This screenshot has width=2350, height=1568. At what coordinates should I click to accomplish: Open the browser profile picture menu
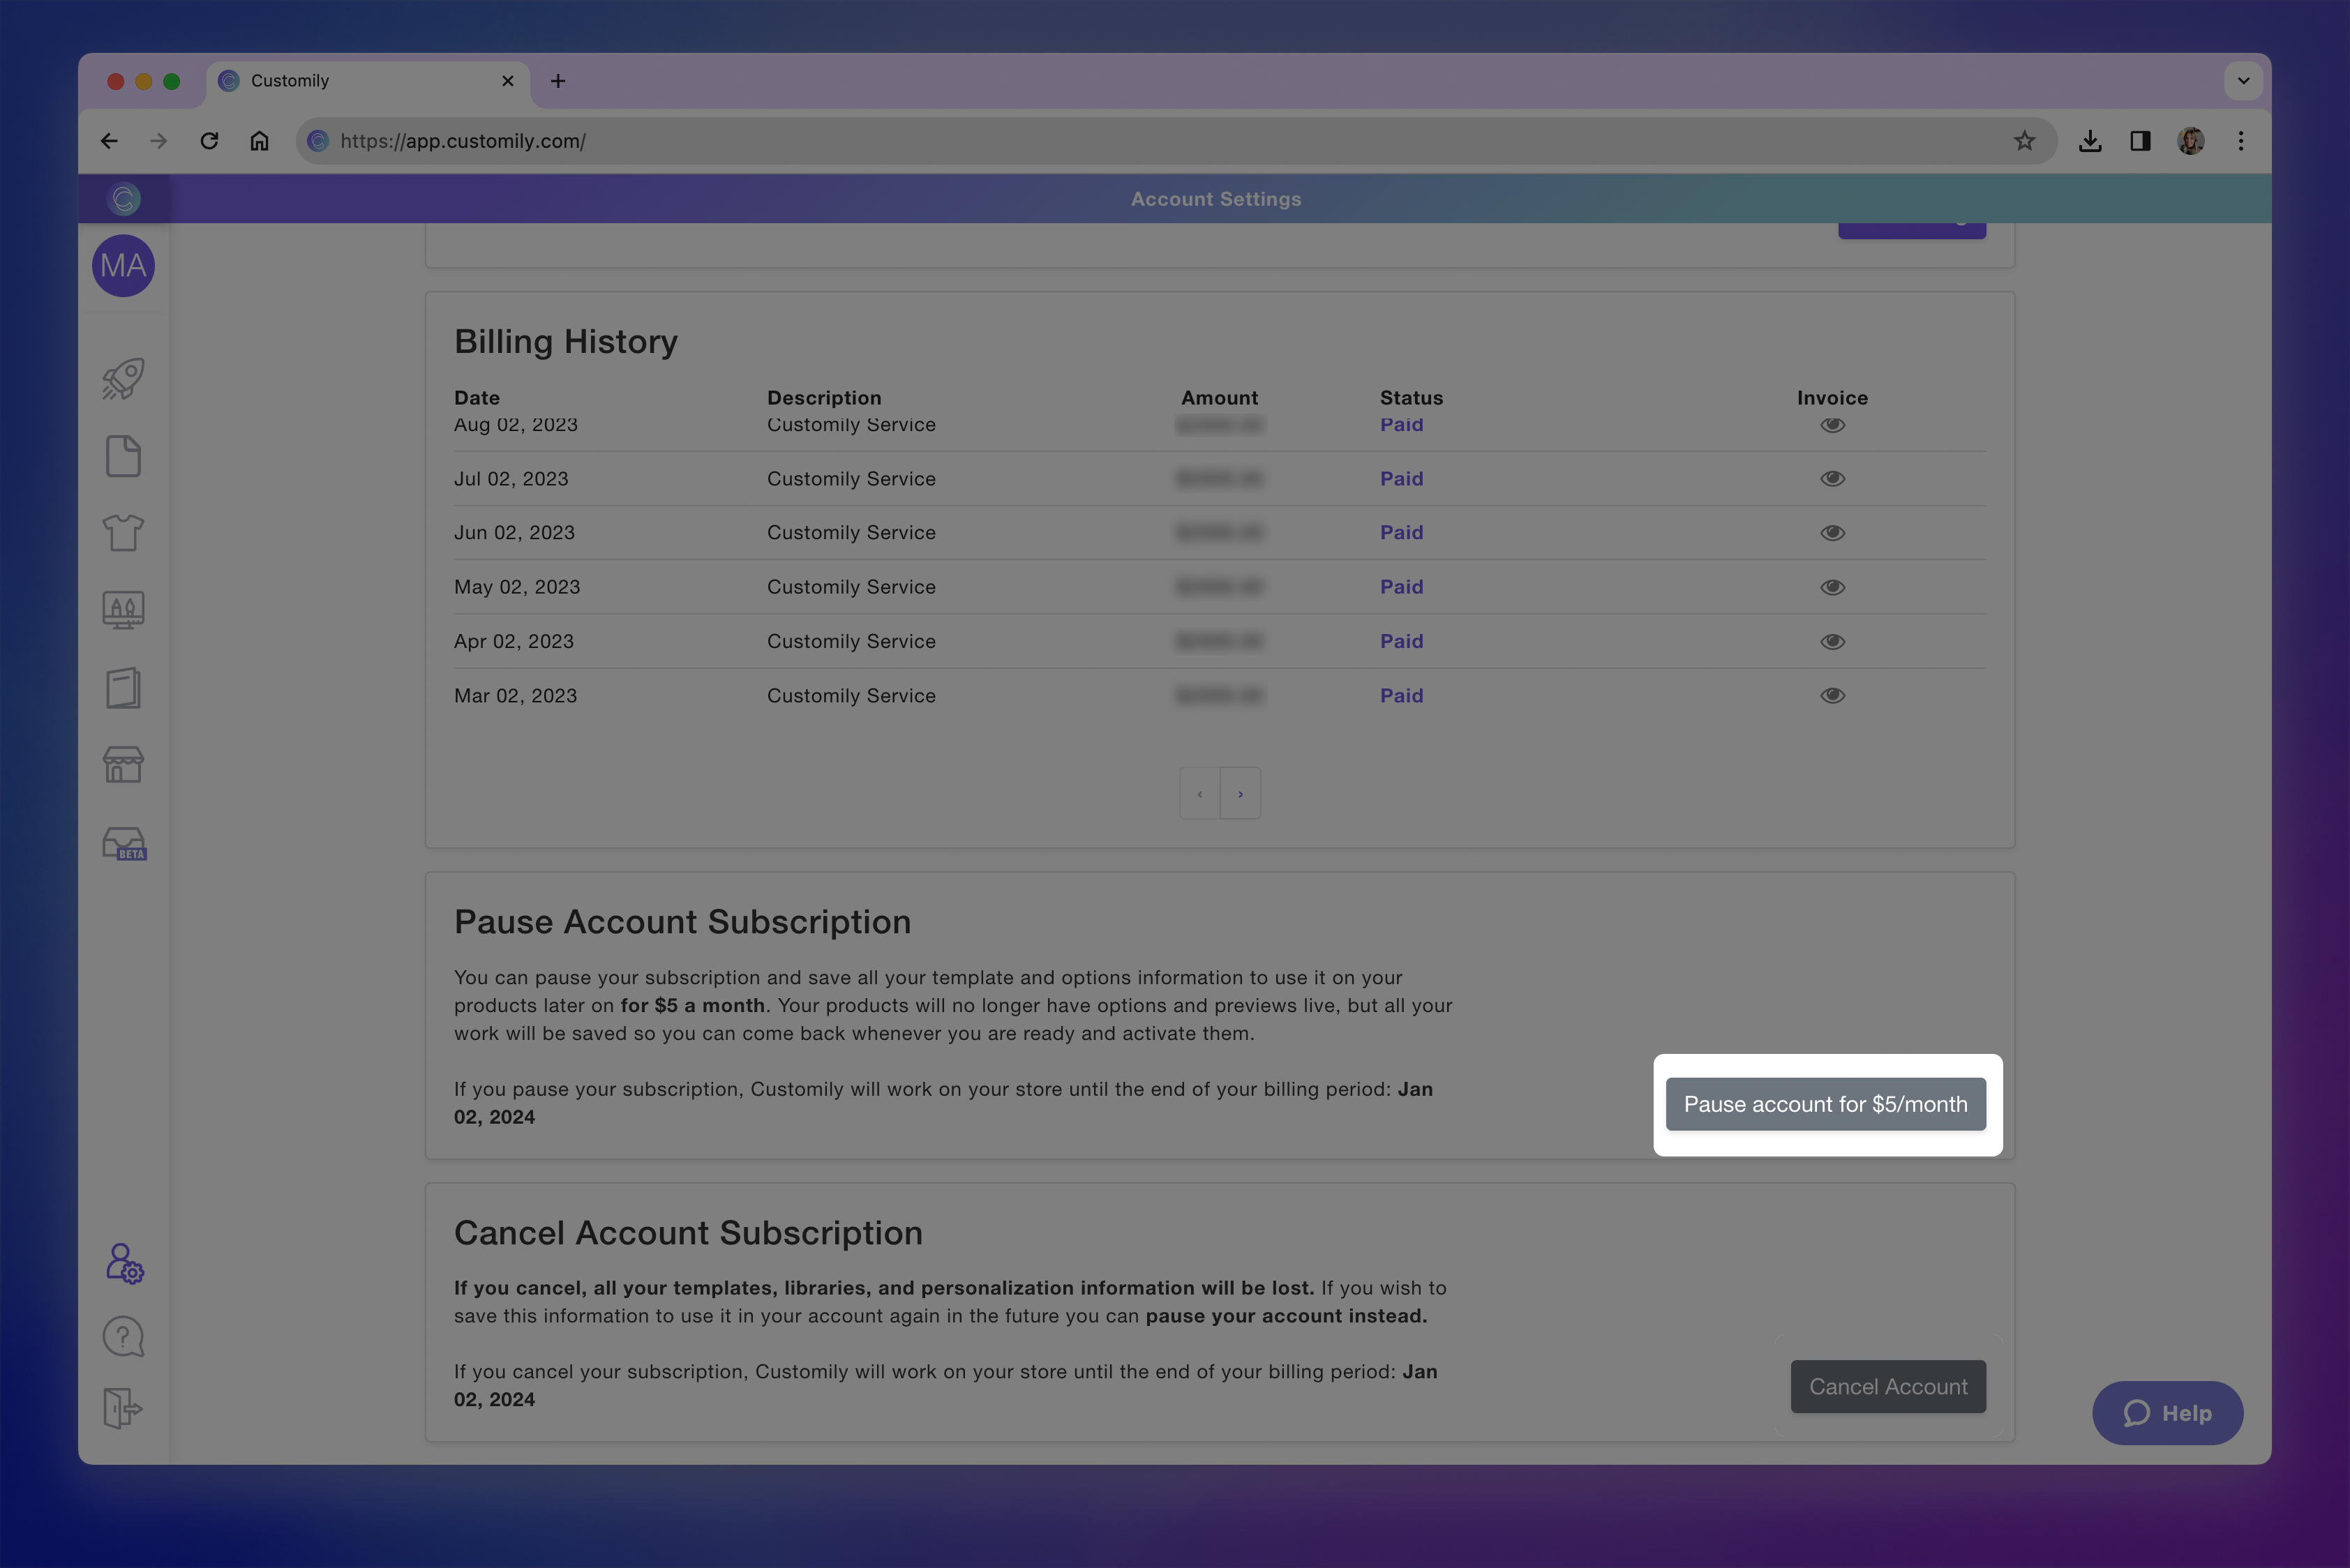tap(2191, 141)
